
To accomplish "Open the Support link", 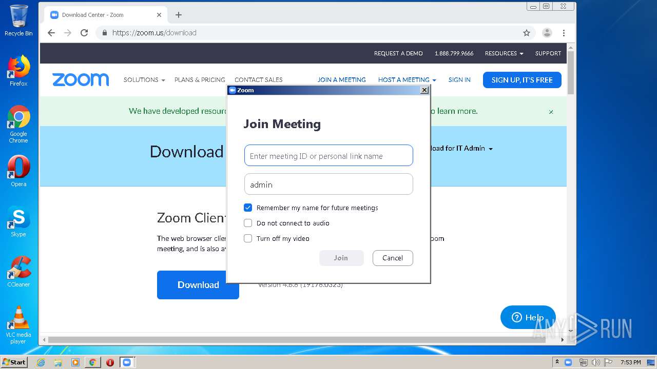I will [x=548, y=53].
